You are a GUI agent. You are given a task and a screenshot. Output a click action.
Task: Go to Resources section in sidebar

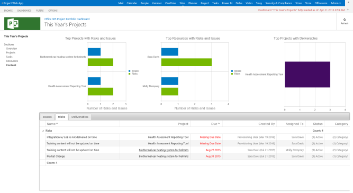pos(12,61)
